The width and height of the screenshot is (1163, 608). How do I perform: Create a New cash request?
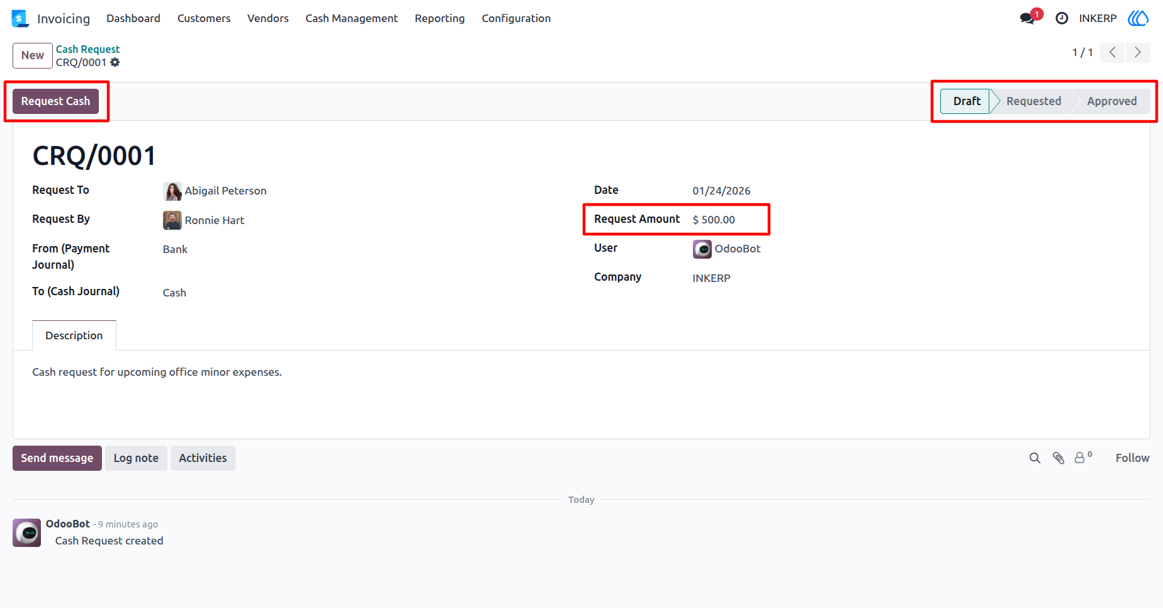[x=33, y=55]
